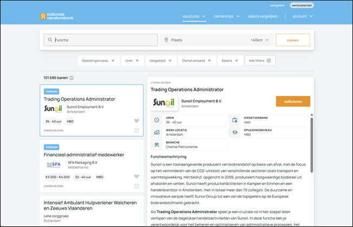Click the briefcase icon beside Dienstverband
The image size is (353, 227).
(234, 120)
